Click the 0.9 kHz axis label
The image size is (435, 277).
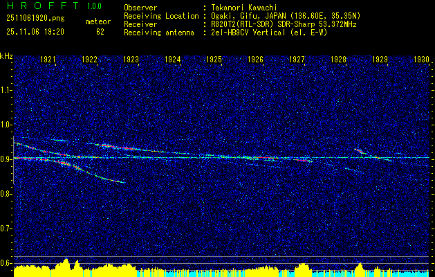[6, 159]
